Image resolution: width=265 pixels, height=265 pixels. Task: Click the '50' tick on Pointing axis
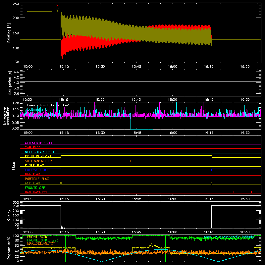coord(17,62)
